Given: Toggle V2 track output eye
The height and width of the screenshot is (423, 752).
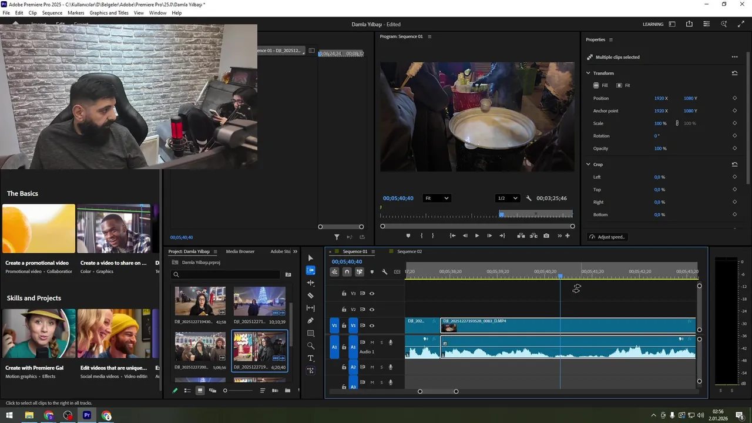Looking at the screenshot, I should 371,310.
